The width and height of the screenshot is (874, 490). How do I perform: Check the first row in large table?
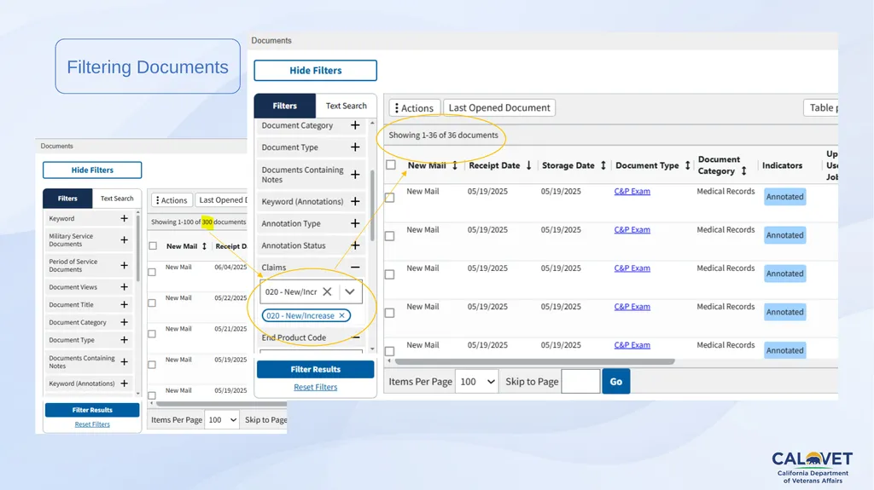389,198
